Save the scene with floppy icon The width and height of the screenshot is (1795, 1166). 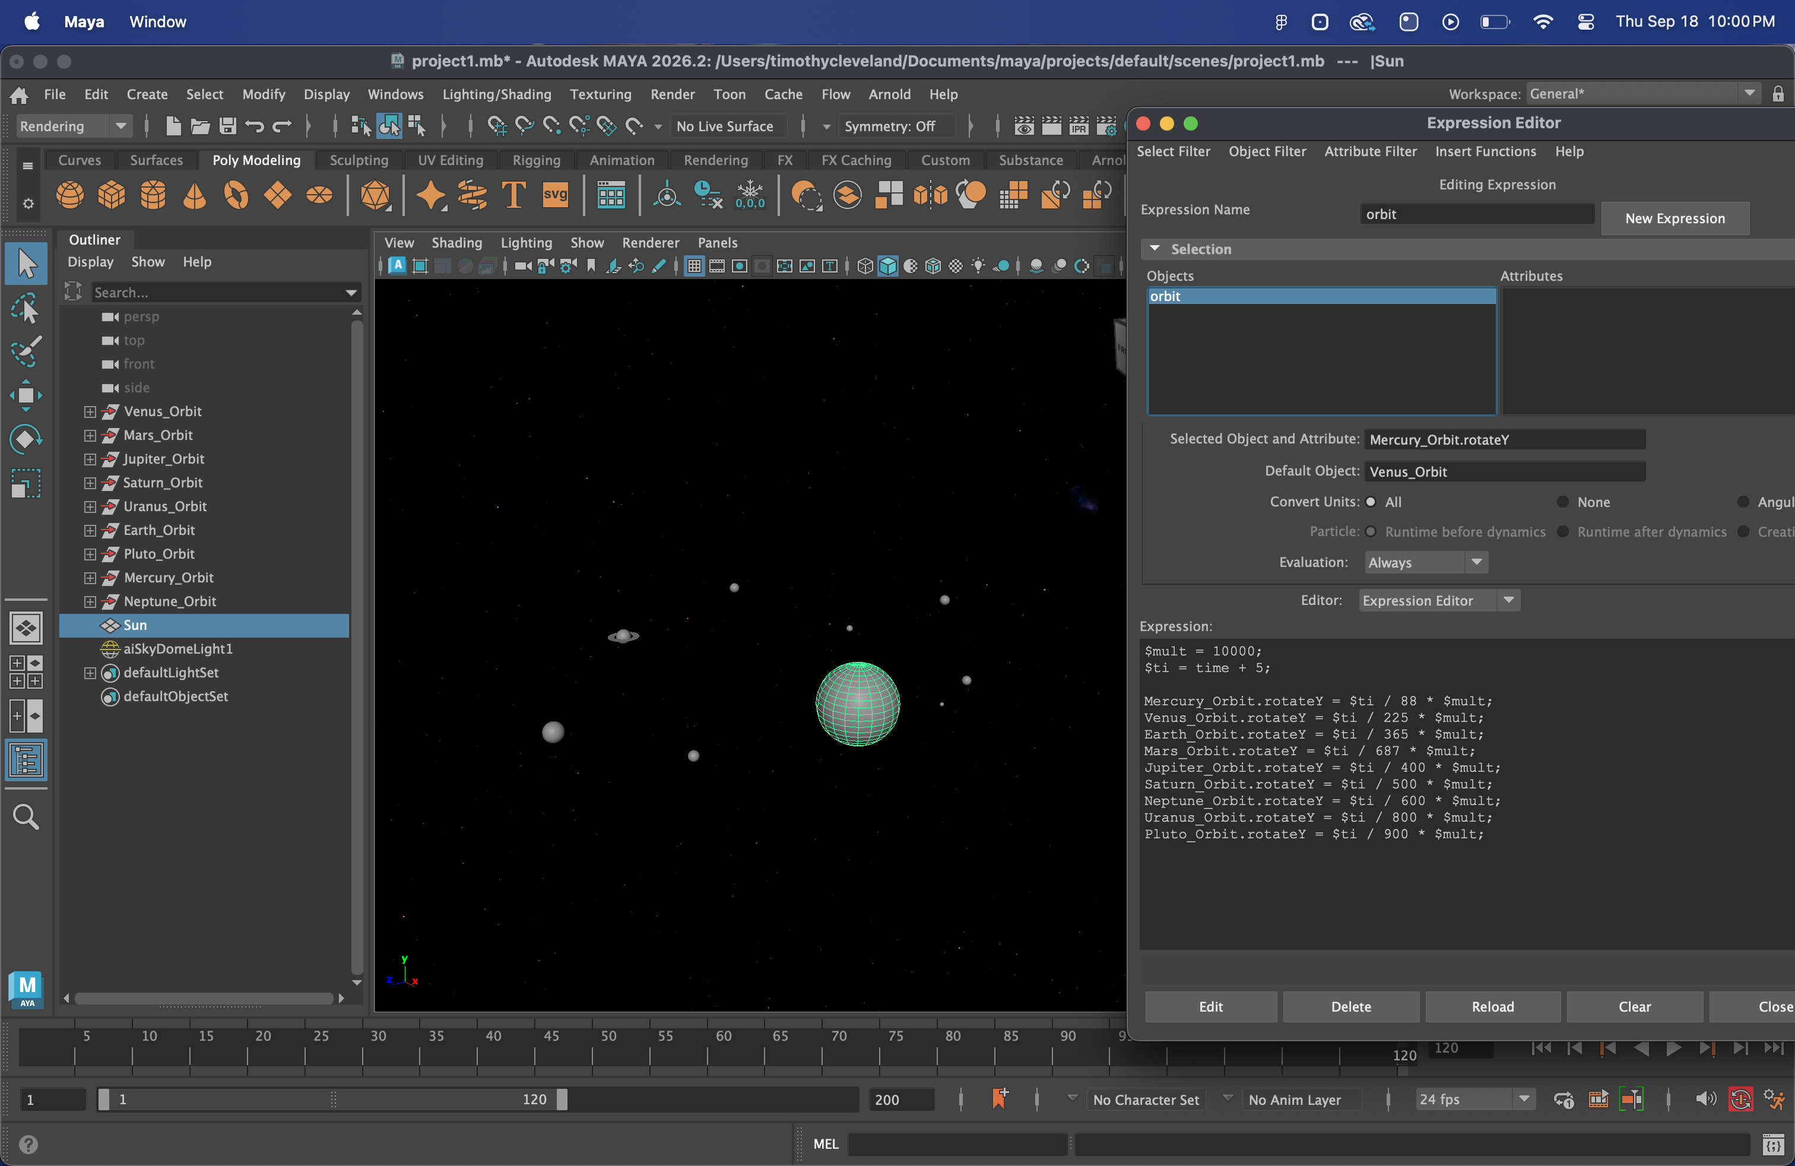pyautogui.click(x=227, y=126)
